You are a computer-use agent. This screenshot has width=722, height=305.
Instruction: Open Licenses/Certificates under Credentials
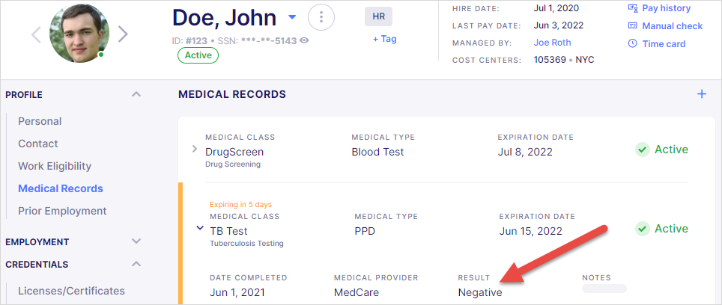(71, 291)
